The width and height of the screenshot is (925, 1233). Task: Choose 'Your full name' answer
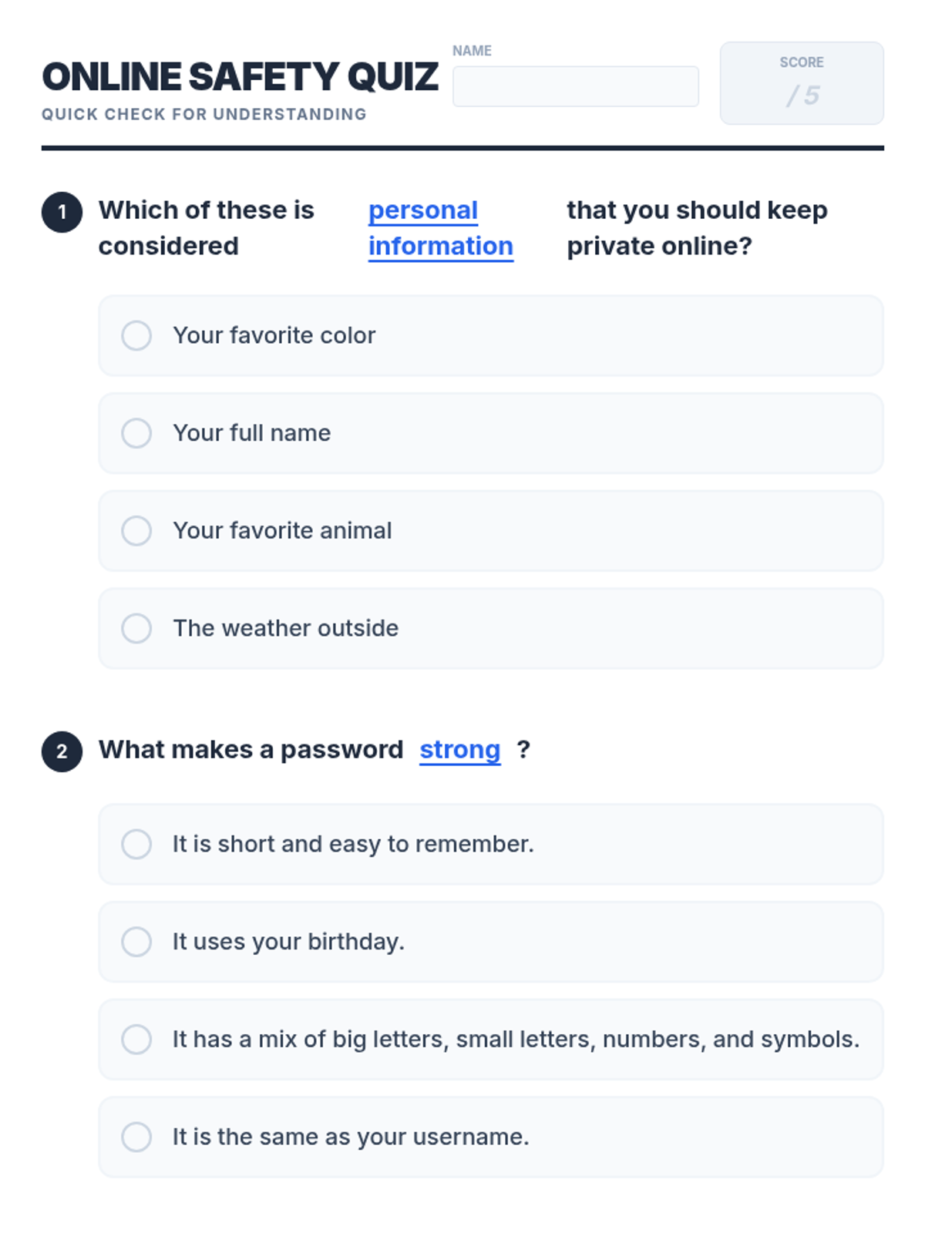(x=136, y=433)
